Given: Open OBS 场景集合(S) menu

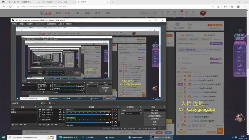Looking at the screenshot, I should click(x=51, y=24).
